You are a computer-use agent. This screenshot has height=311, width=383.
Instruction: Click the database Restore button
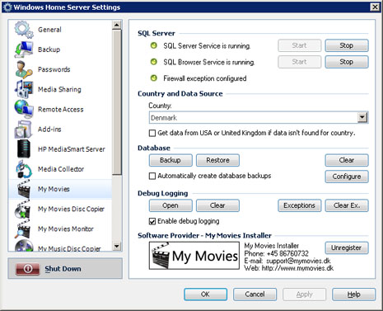(217, 160)
